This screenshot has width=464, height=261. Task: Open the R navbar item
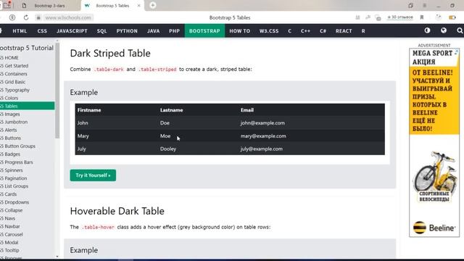(363, 30)
